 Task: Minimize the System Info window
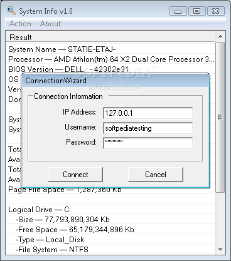point(178,11)
